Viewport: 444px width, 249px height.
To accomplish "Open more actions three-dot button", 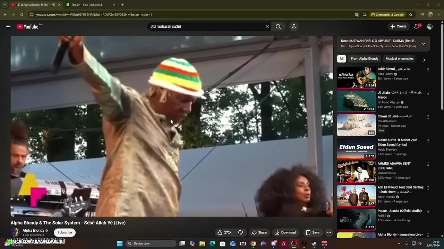I will coord(329,232).
